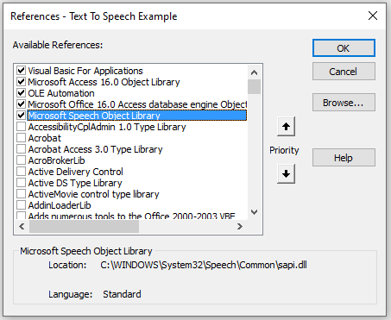Click the horizontal scroll-left arrow

point(22,227)
